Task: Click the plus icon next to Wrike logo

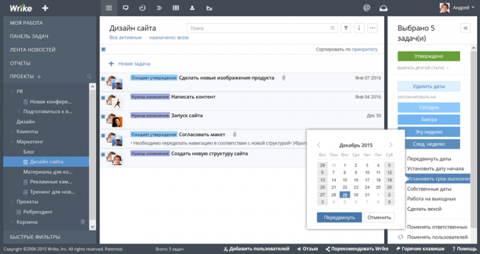Action: click(x=46, y=8)
